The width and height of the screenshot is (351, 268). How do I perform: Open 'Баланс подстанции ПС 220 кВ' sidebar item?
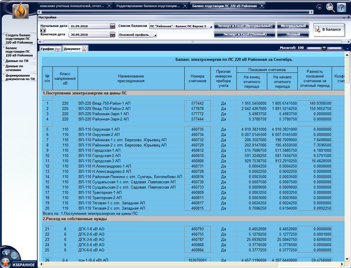pyautogui.click(x=19, y=51)
